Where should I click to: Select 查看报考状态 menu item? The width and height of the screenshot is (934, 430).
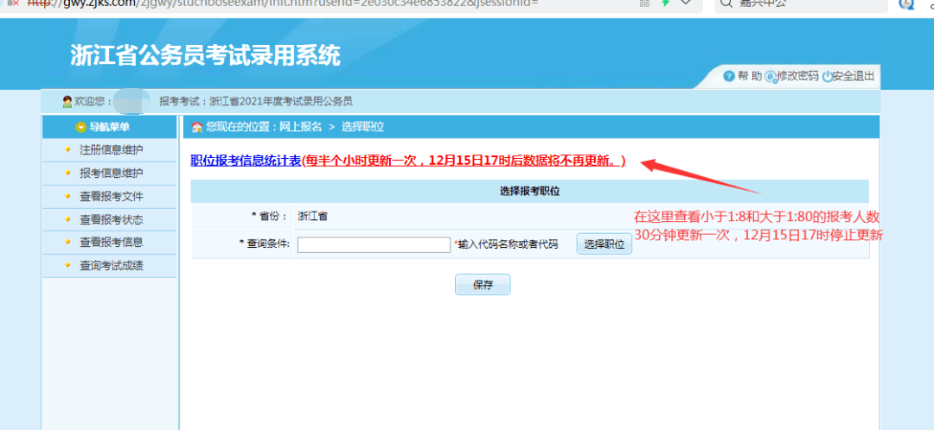pyautogui.click(x=110, y=219)
